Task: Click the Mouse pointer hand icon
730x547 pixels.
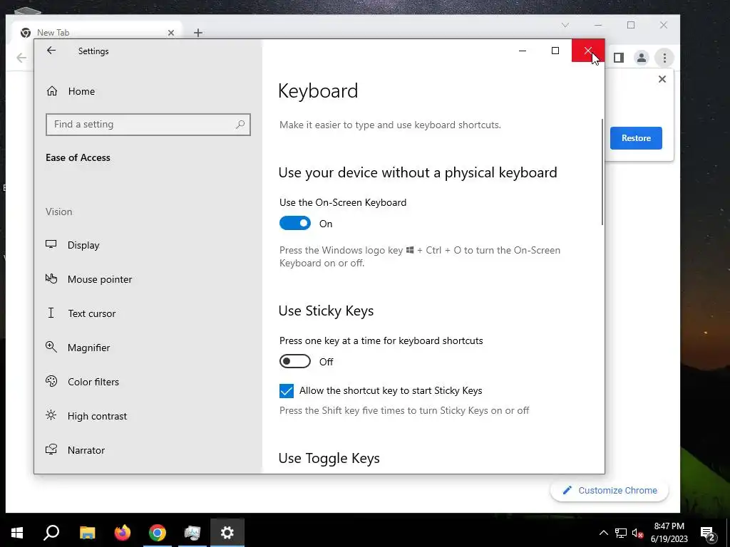Action: 51,278
